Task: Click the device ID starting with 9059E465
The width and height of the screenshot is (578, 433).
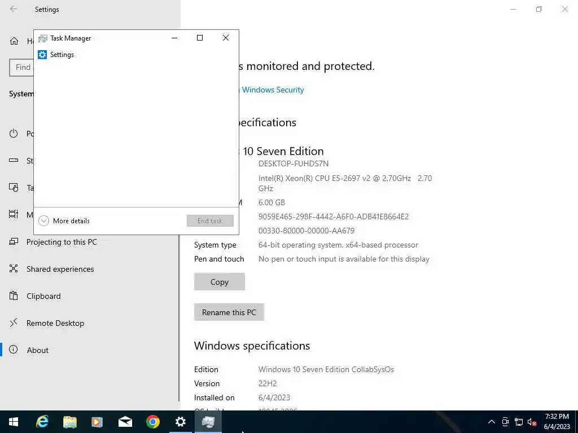Action: click(x=334, y=216)
